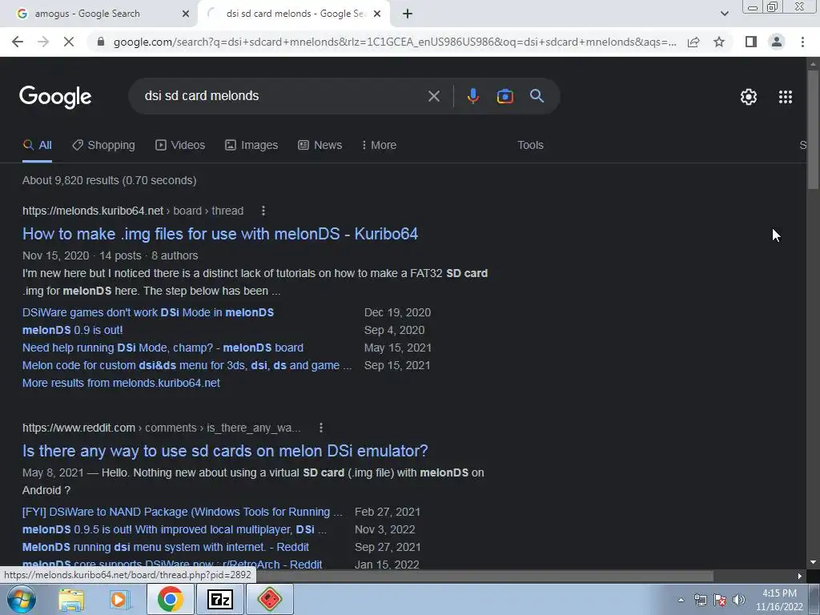This screenshot has height=615, width=820.
Task: Go to Google home via the logo
Action: [x=55, y=97]
